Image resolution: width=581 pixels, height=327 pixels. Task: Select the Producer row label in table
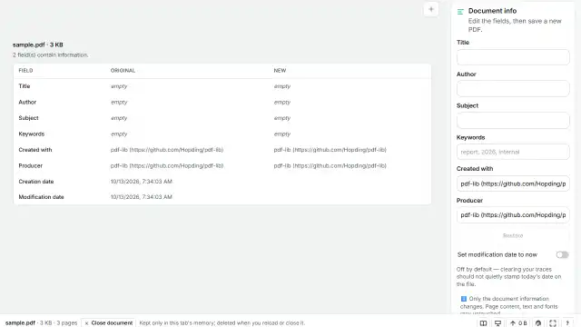(x=30, y=165)
